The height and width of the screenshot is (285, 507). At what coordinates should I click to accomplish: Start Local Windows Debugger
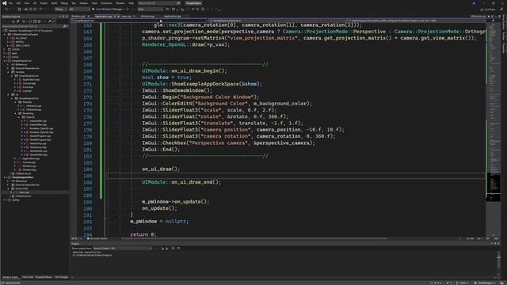point(107,9)
